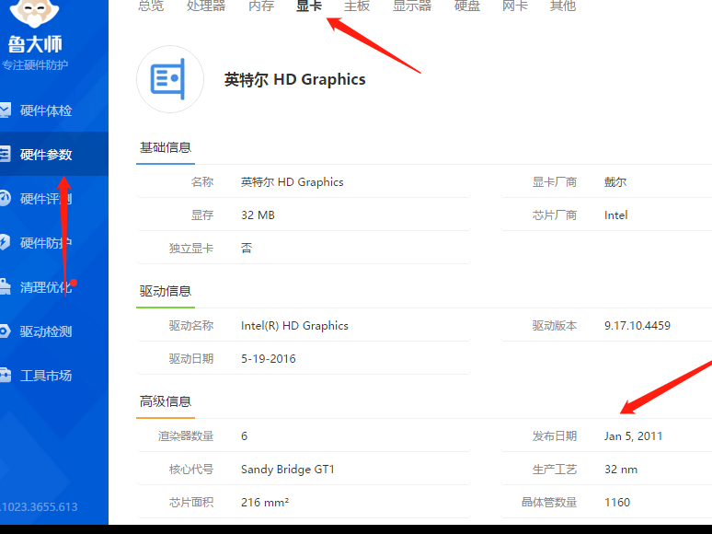The image size is (712, 534).
Task: Switch to the 硬盘 tab
Action: pyautogui.click(x=466, y=6)
